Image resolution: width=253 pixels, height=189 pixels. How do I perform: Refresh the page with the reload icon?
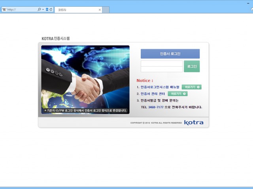coord(51,9)
